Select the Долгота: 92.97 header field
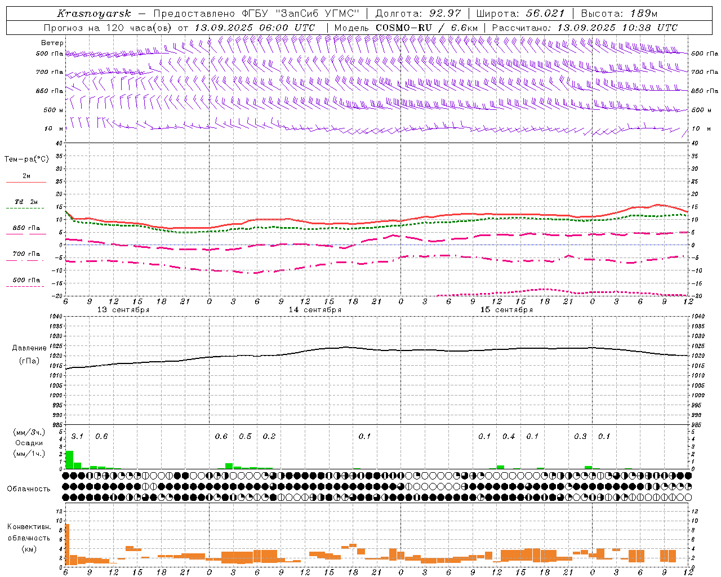 point(419,14)
